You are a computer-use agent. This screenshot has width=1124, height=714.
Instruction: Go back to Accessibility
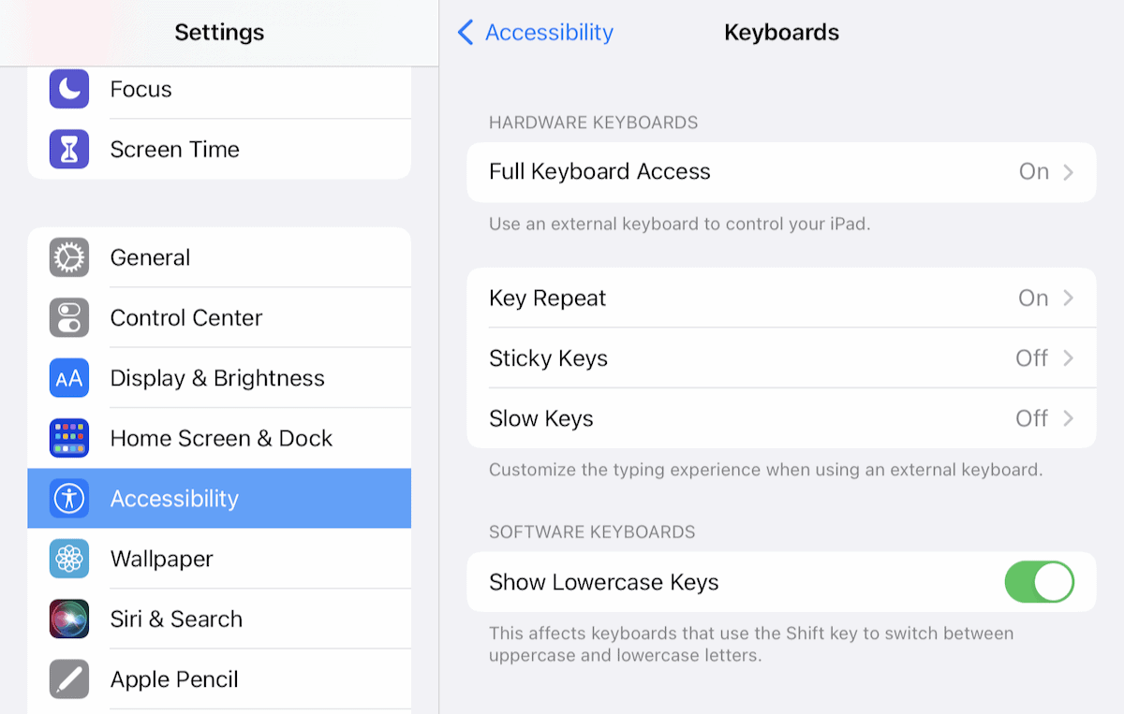coord(536,33)
